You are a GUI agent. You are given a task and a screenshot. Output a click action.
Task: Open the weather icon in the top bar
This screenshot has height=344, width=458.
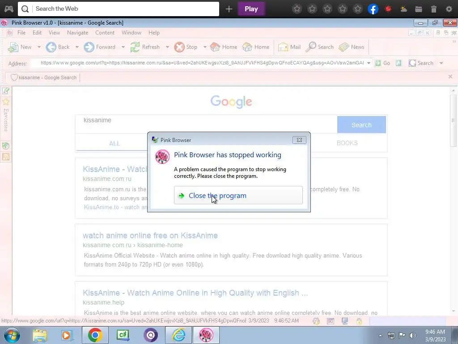[x=403, y=9]
